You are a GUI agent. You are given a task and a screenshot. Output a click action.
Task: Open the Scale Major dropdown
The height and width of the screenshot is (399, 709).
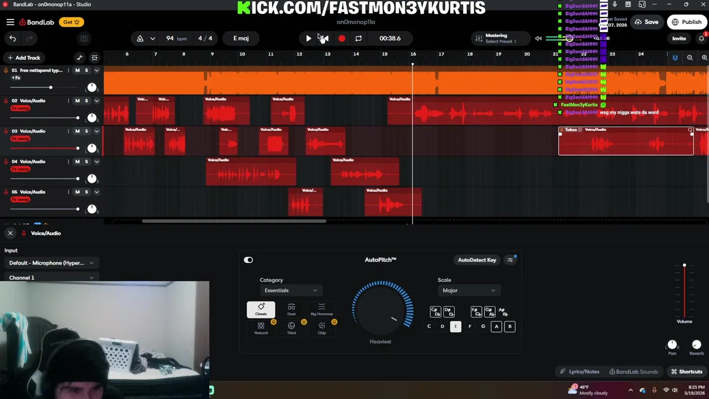click(x=468, y=290)
